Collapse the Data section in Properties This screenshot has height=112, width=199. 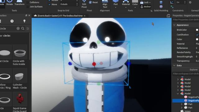174,66
